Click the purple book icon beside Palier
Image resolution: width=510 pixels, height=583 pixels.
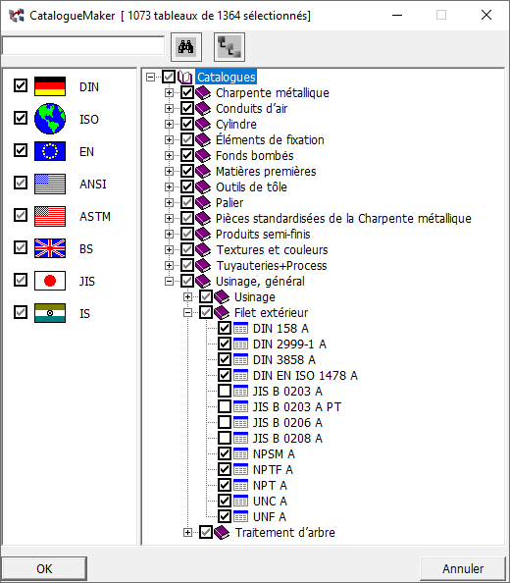point(203,202)
